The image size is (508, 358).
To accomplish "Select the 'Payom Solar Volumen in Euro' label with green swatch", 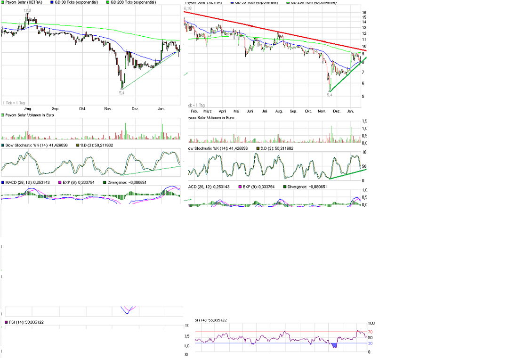I will click(x=28, y=115).
